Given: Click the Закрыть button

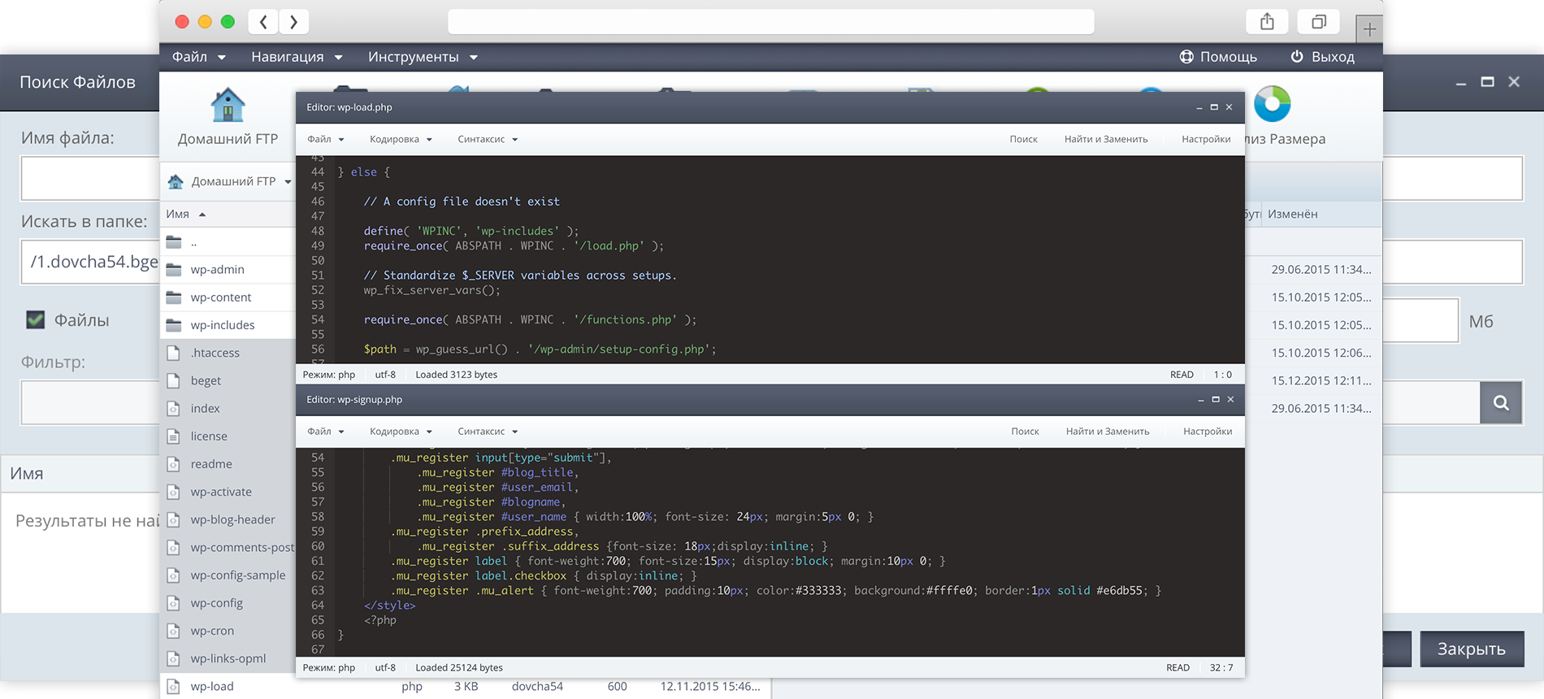Looking at the screenshot, I should click(x=1472, y=649).
